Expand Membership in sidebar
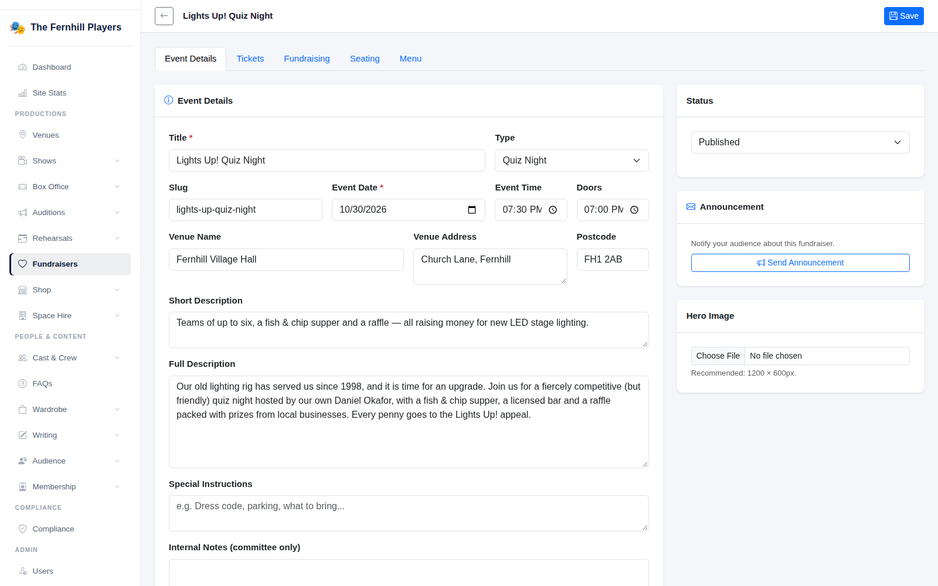 (x=70, y=487)
